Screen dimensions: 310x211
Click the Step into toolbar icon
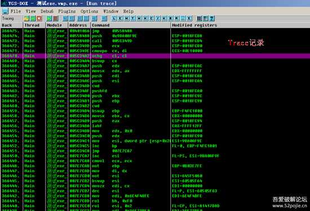[65, 19]
